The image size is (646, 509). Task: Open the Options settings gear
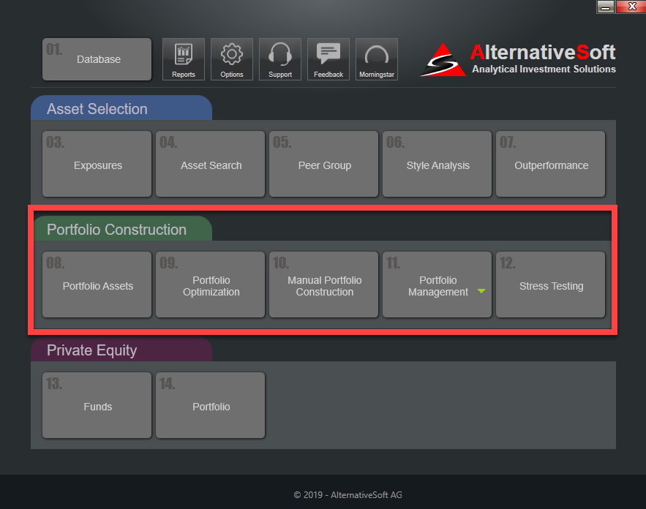click(x=231, y=59)
